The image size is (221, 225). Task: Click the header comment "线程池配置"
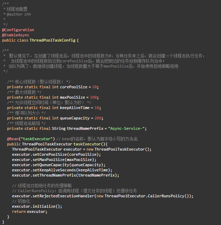coord(17,9)
